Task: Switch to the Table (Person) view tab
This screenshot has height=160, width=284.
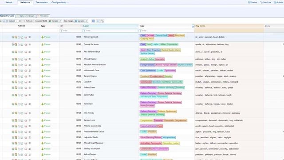Action: coord(7,16)
